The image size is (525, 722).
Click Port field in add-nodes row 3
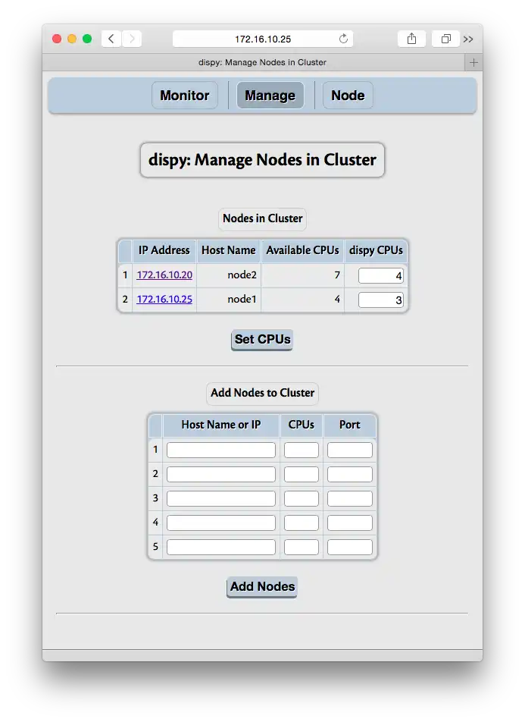pos(350,499)
